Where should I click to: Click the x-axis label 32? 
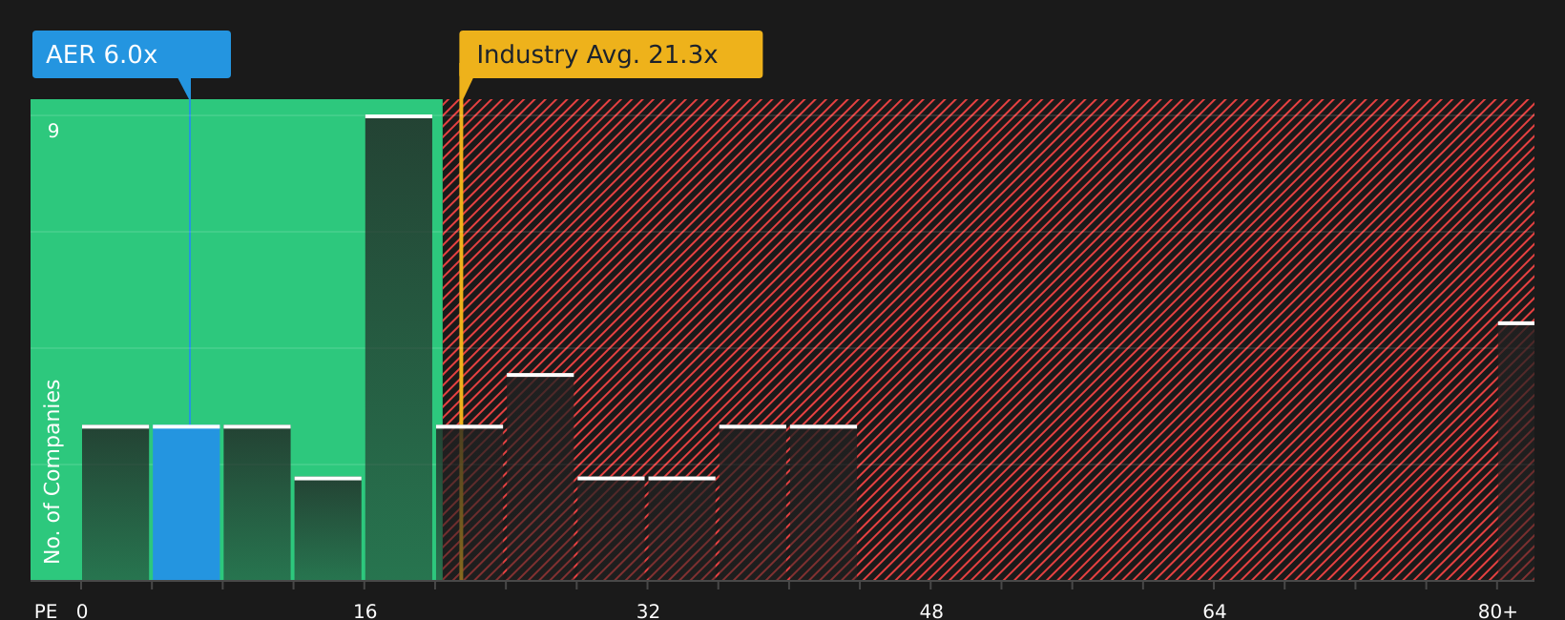(648, 611)
